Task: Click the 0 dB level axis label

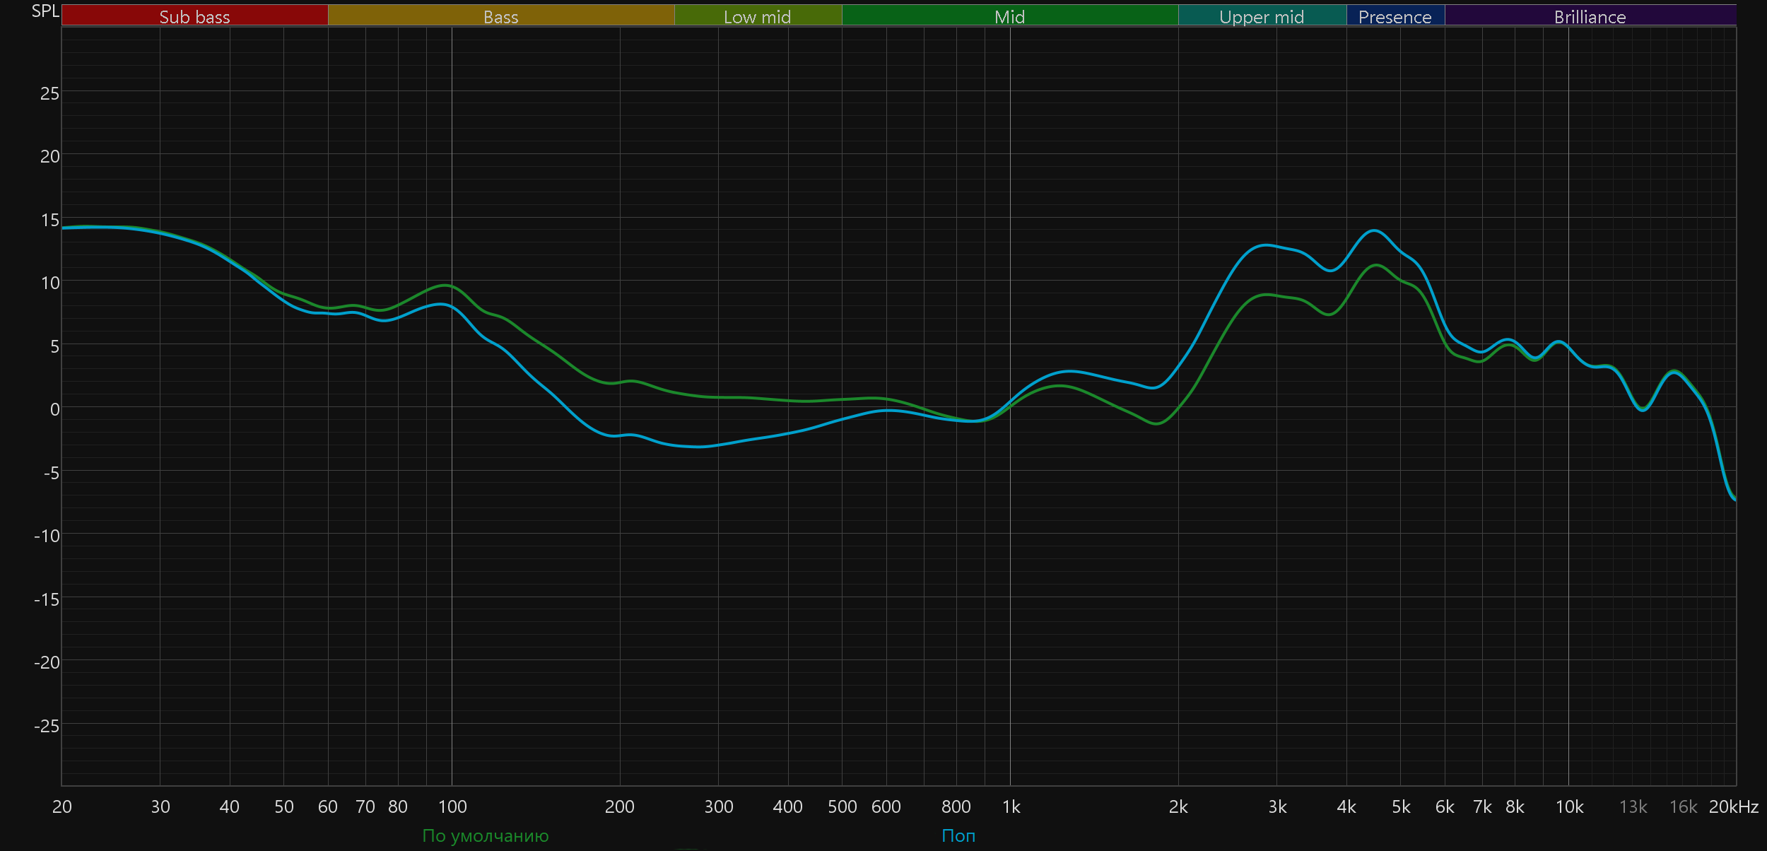Action: [54, 409]
